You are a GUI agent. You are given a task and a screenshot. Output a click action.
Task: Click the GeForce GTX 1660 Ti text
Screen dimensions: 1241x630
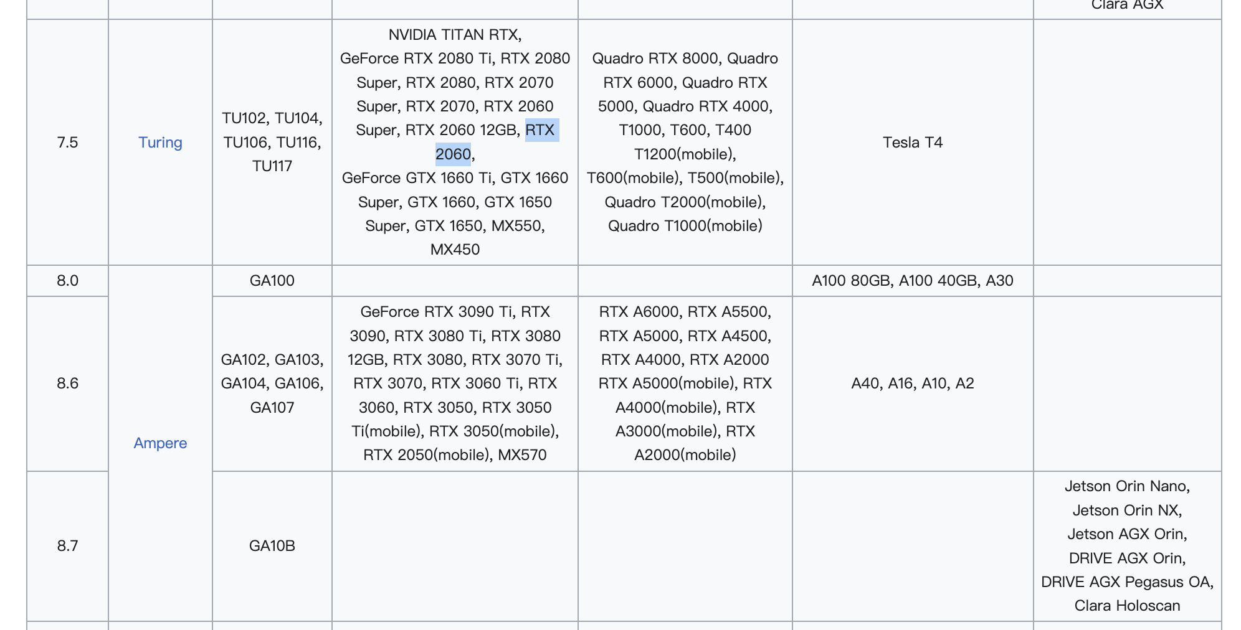(x=417, y=178)
